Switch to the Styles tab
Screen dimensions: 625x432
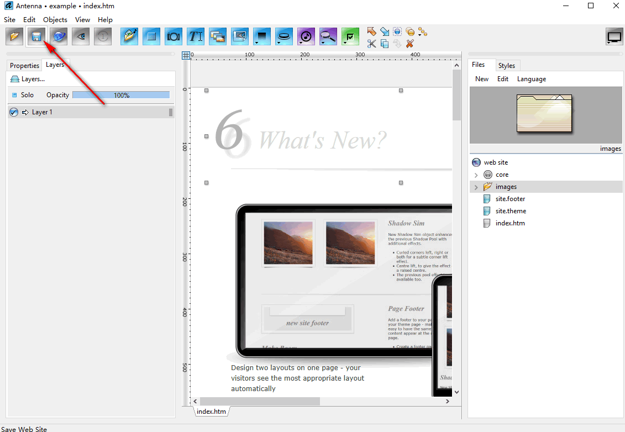[507, 65]
